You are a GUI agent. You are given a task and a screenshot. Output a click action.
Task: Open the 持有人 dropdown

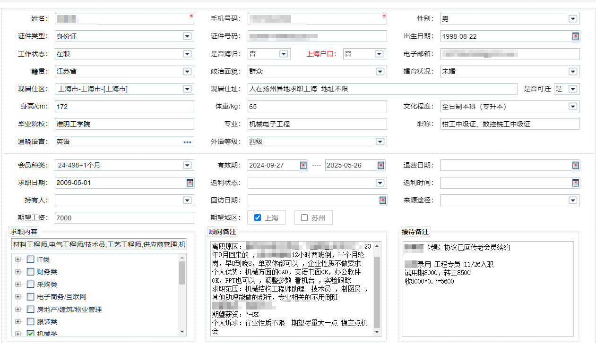tap(187, 200)
